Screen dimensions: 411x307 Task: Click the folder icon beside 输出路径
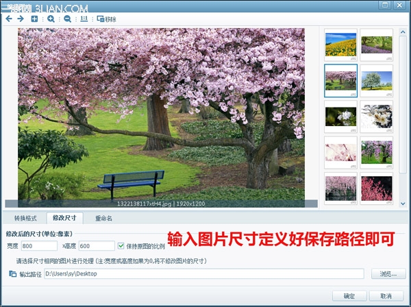12,273
